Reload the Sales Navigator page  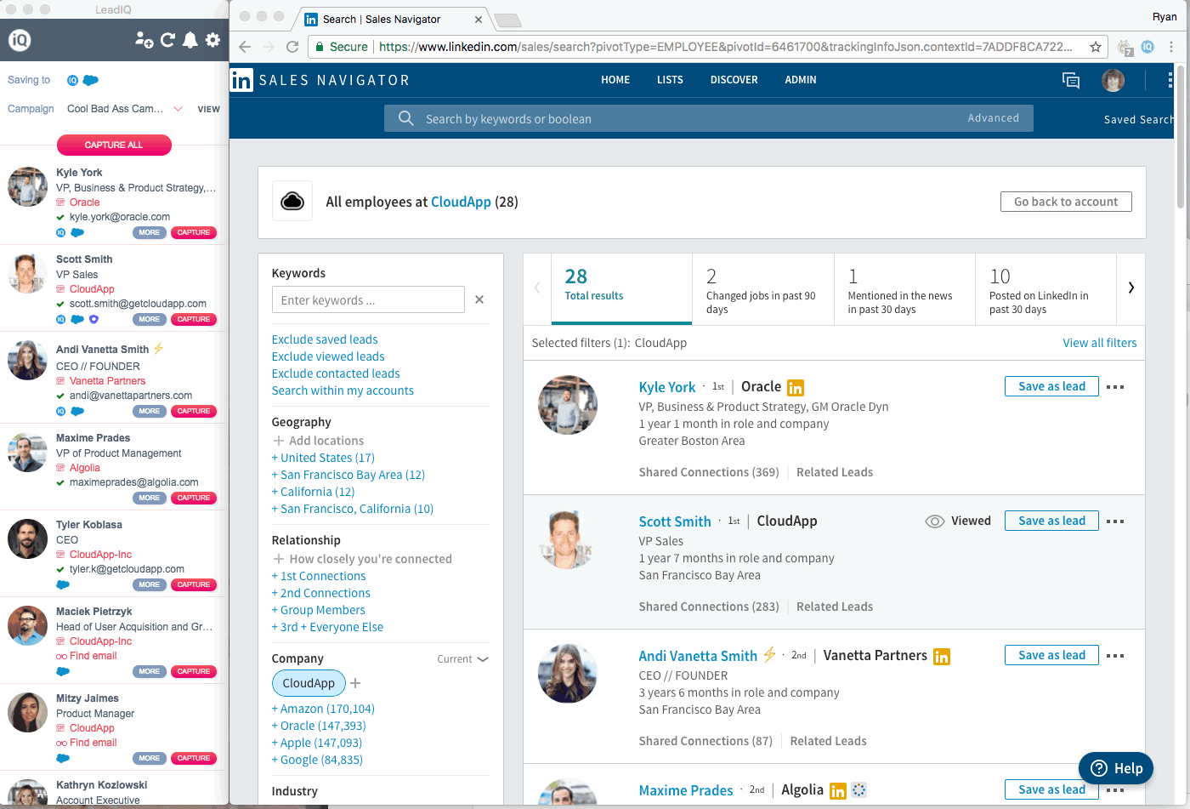(292, 47)
